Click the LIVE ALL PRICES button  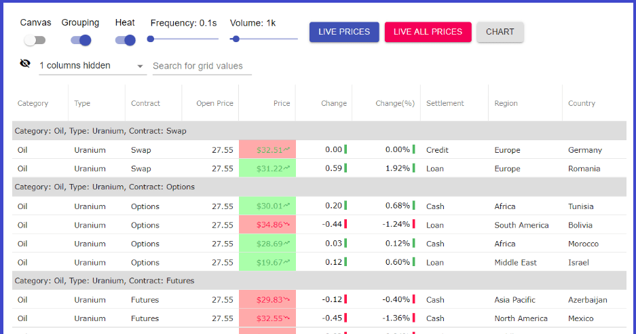pos(428,32)
